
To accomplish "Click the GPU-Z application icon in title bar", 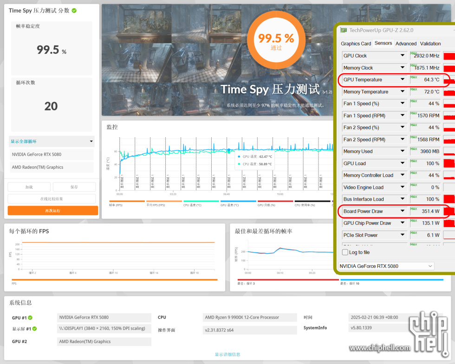I will pos(344,30).
